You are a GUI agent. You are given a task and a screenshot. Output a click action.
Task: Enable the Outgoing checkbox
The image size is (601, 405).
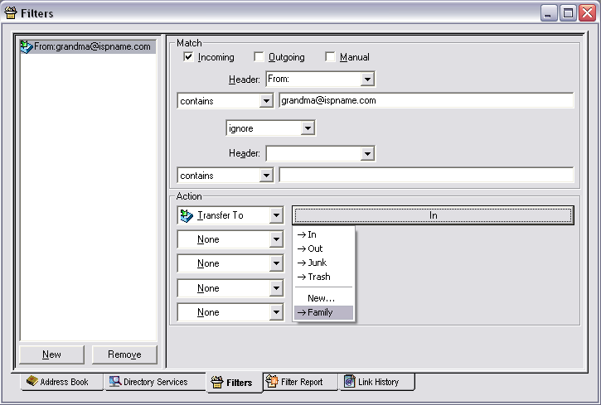tap(259, 57)
